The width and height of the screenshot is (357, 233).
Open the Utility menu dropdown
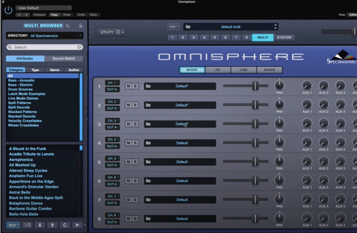111,32
